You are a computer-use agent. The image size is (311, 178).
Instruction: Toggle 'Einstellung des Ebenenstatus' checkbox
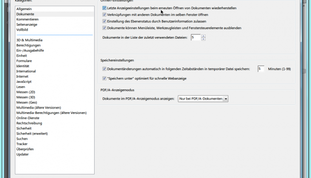click(104, 21)
